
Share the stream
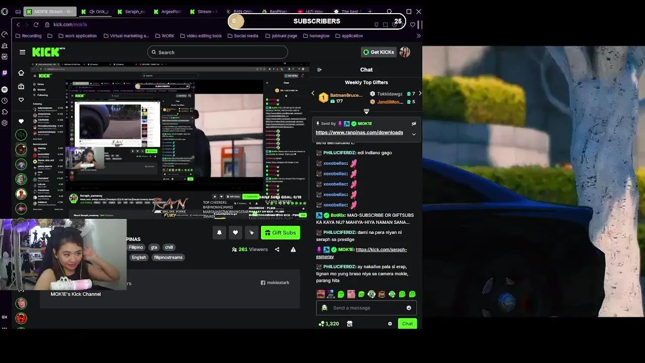(277, 250)
